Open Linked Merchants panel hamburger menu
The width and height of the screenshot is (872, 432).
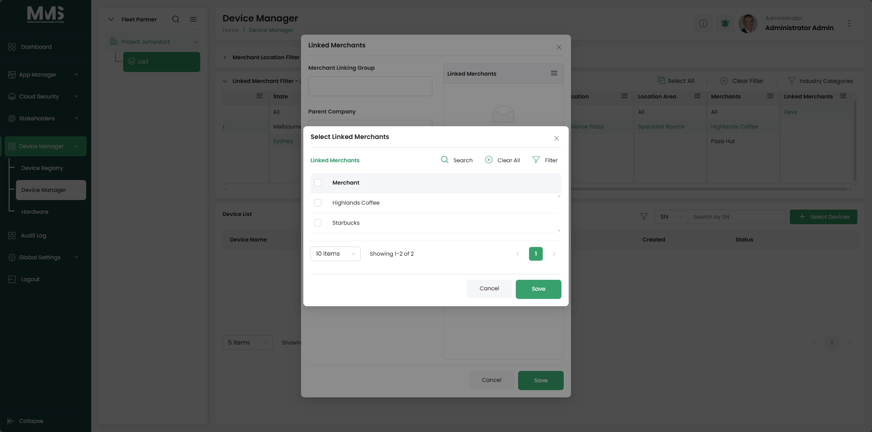point(554,73)
